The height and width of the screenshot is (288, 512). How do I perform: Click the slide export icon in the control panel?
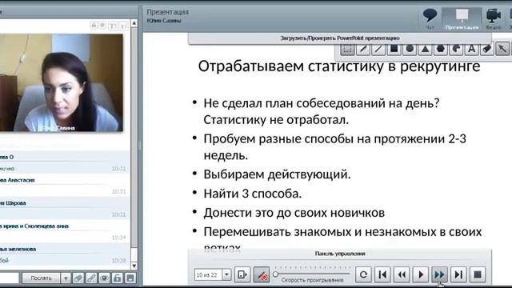point(242,274)
